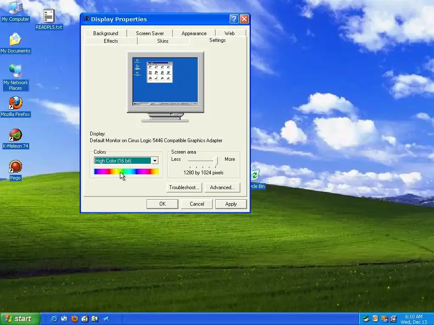Click the third system tray icon
Viewport: 434px width, 325px height.
(384, 319)
